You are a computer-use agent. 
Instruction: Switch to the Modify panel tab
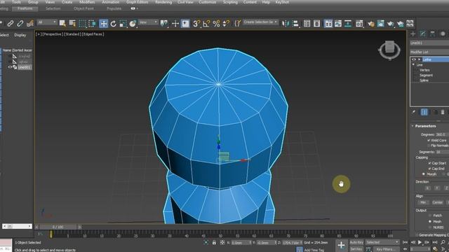point(422,34)
